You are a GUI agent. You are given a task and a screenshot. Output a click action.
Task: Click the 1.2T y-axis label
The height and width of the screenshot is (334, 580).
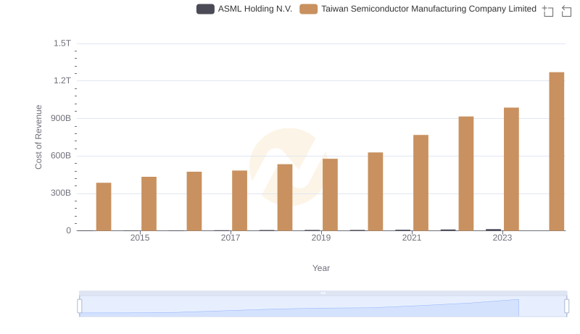click(x=62, y=80)
